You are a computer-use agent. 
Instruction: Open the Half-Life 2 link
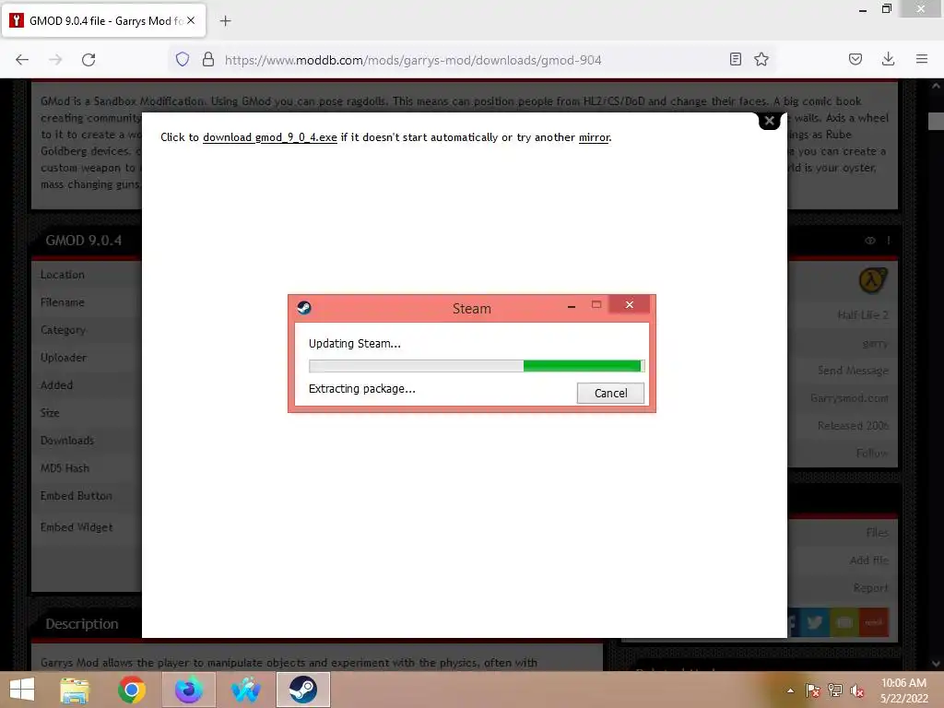(863, 315)
